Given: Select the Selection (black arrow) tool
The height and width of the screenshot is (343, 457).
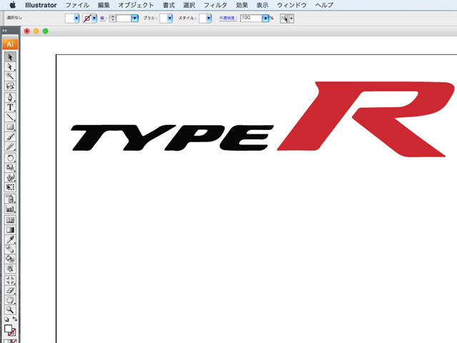Looking at the screenshot, I should pyautogui.click(x=10, y=57).
